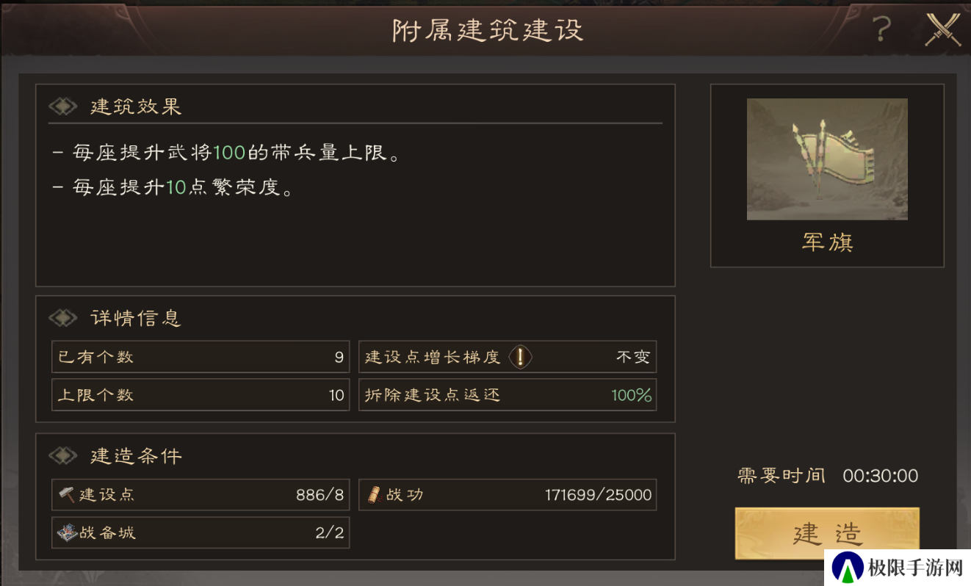The height and width of the screenshot is (586, 971).
Task: Click the 需要时间 00:30:00 timer text
Action: (x=828, y=476)
